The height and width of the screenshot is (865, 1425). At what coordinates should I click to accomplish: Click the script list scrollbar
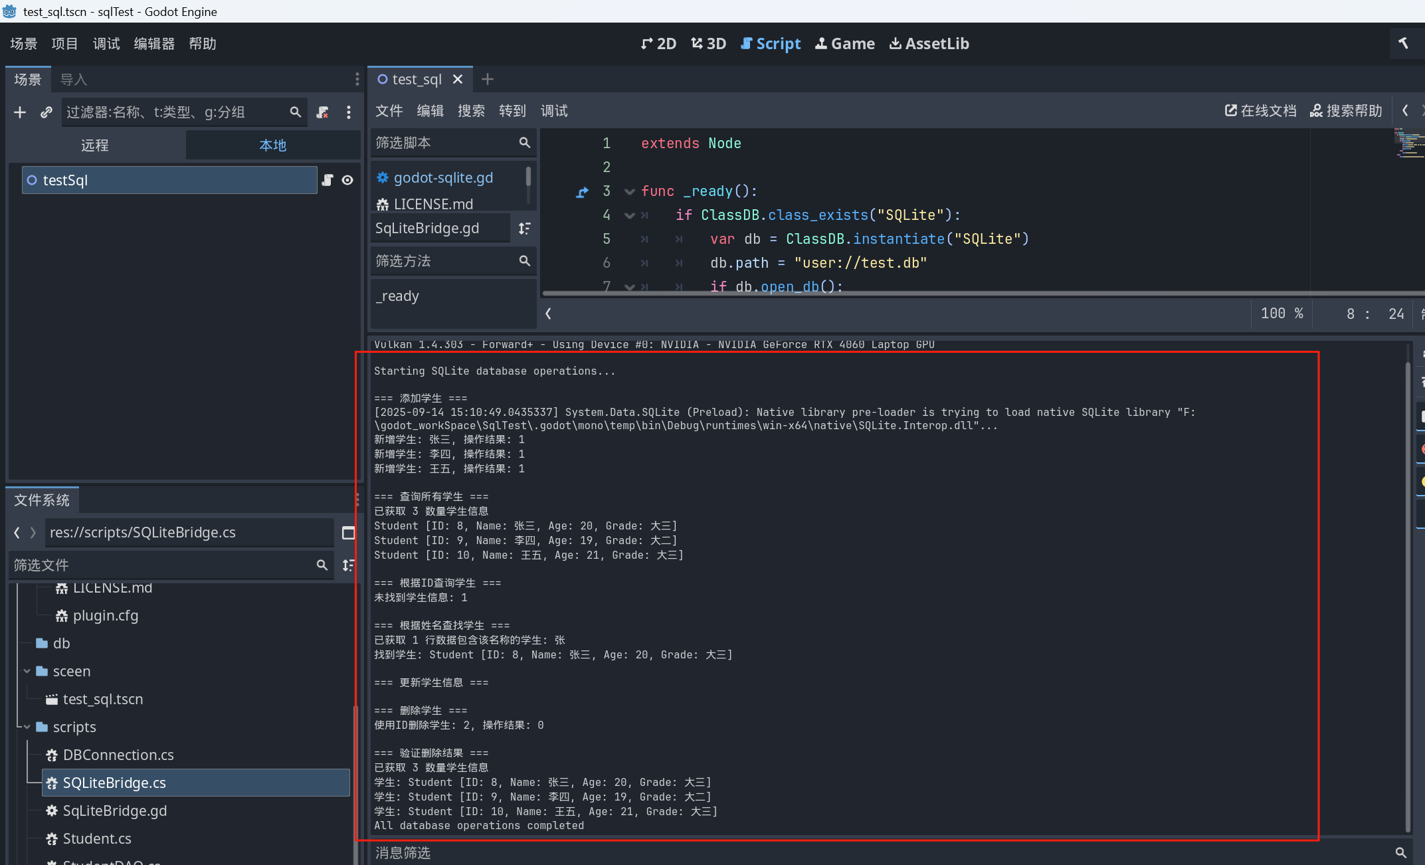(x=528, y=177)
